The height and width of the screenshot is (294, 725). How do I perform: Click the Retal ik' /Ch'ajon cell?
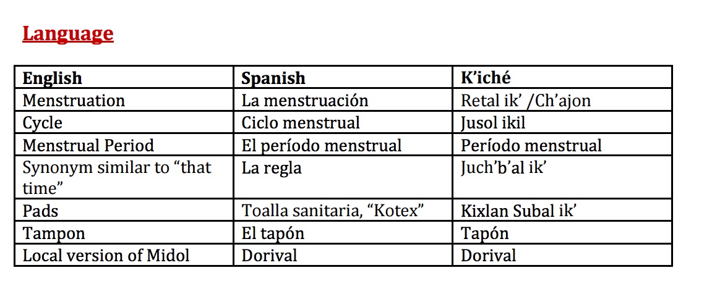[x=562, y=99]
